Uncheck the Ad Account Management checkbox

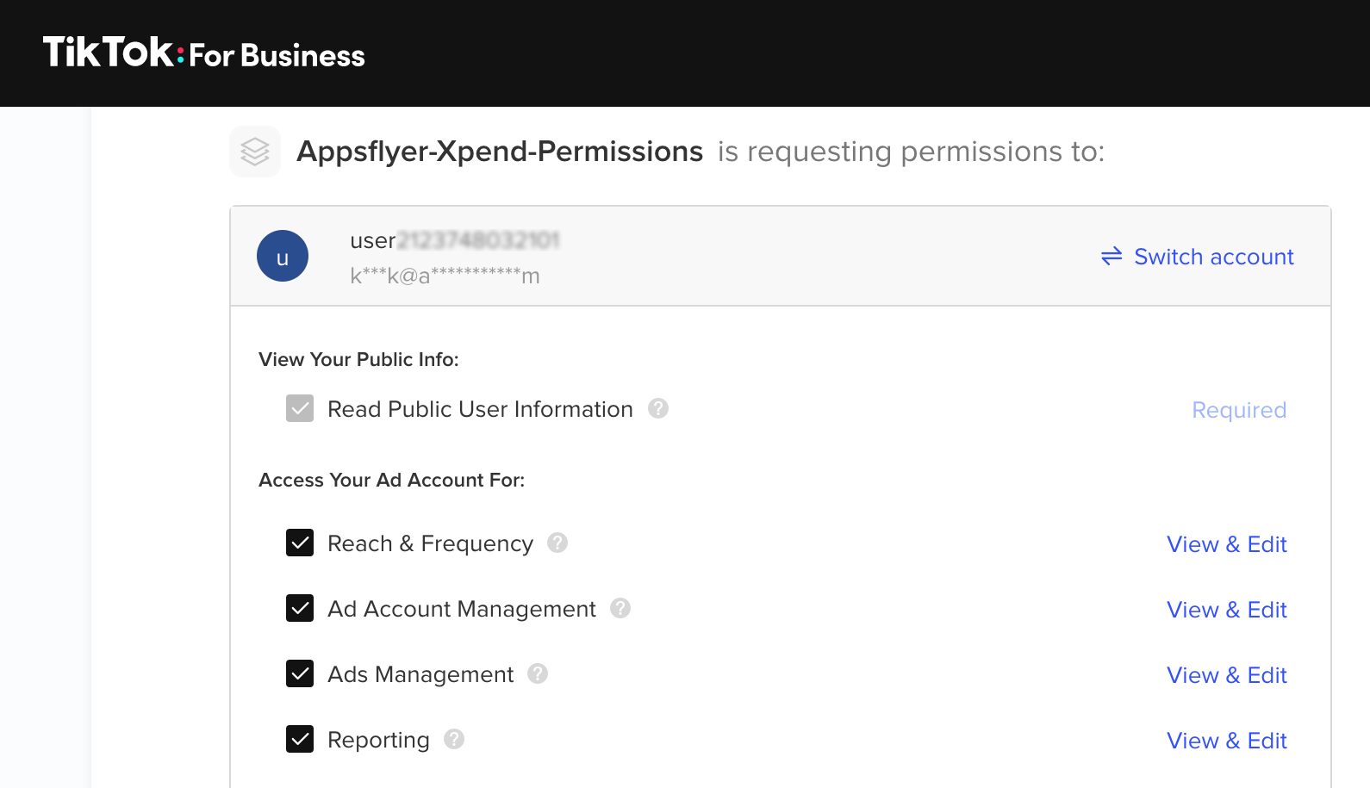(300, 608)
